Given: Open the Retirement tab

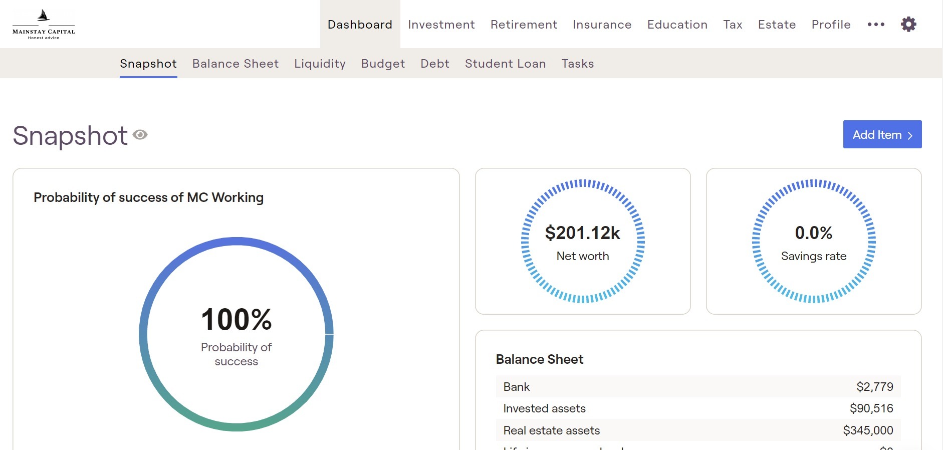Looking at the screenshot, I should point(524,25).
